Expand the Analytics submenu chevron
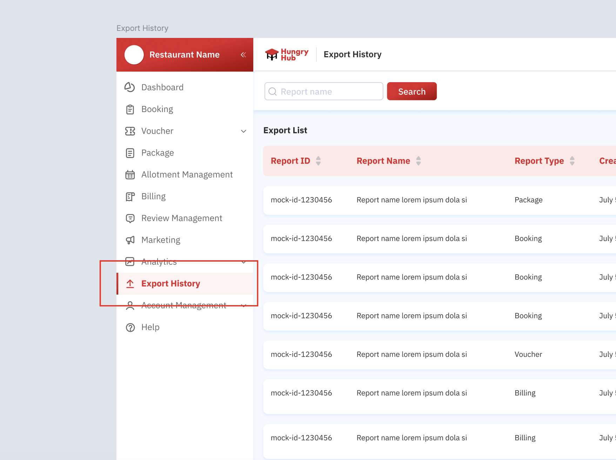 click(x=243, y=262)
